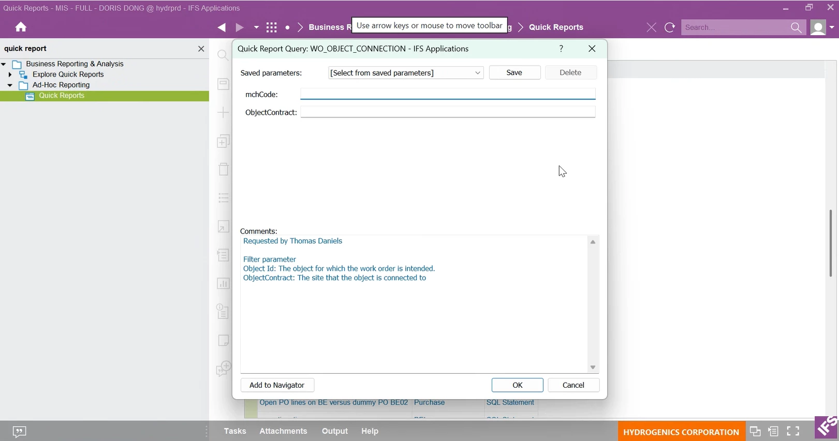Clear the navigator 'quick report' filter
The width and height of the screenshot is (839, 441).
click(201, 49)
